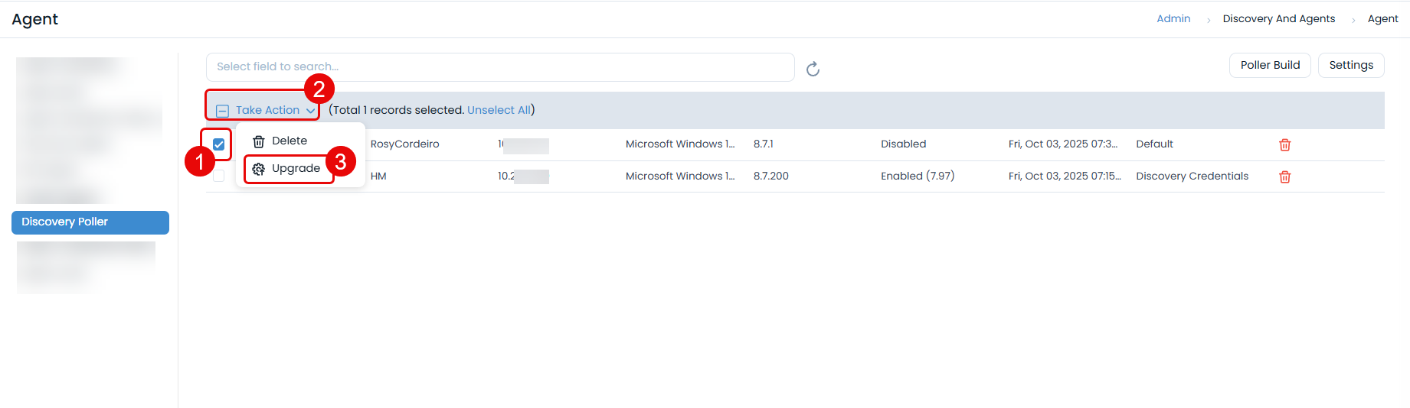The image size is (1410, 408).
Task: Click the Discovery Credentials cell in HM row
Action: pyautogui.click(x=1192, y=176)
